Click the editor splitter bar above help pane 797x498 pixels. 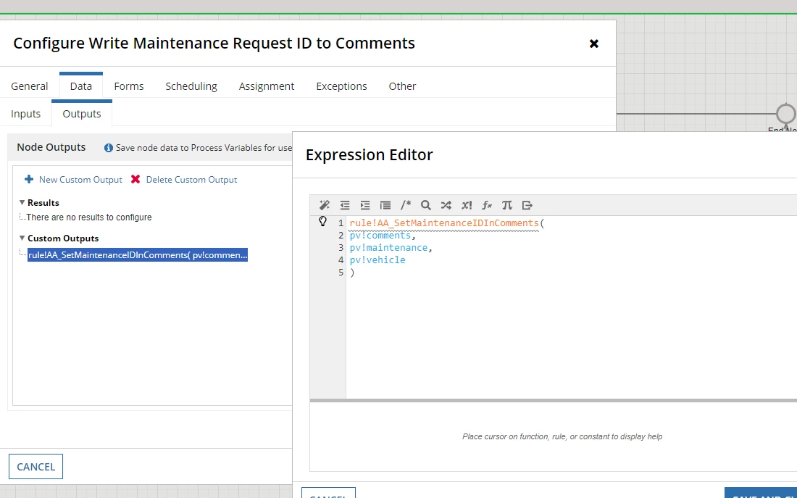pyautogui.click(x=553, y=400)
